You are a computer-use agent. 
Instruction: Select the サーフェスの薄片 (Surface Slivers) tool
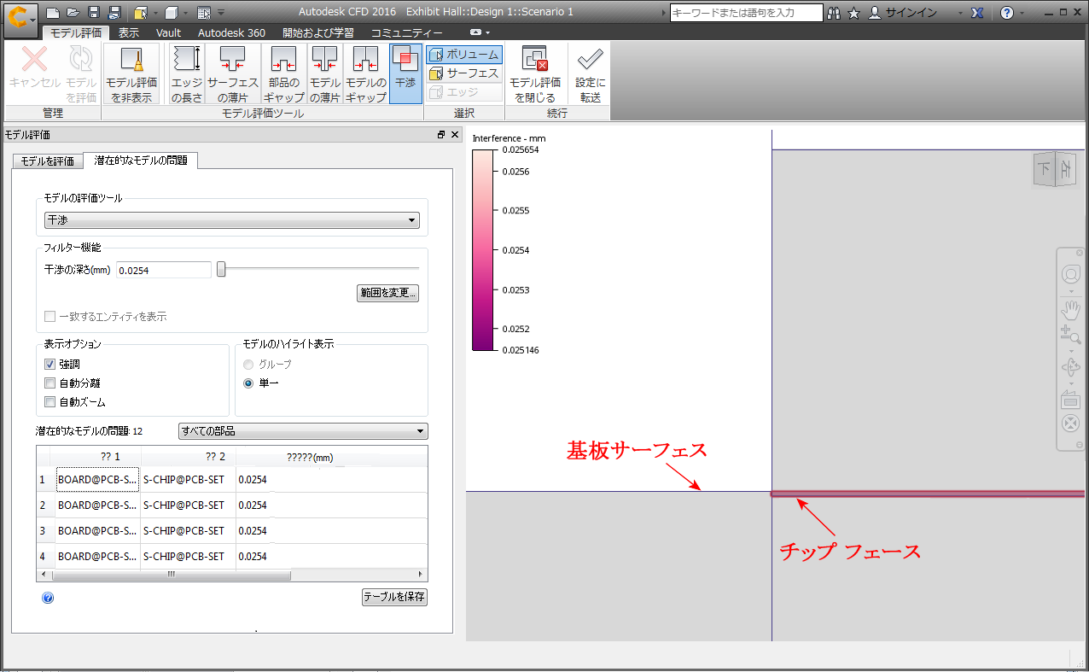[233, 73]
